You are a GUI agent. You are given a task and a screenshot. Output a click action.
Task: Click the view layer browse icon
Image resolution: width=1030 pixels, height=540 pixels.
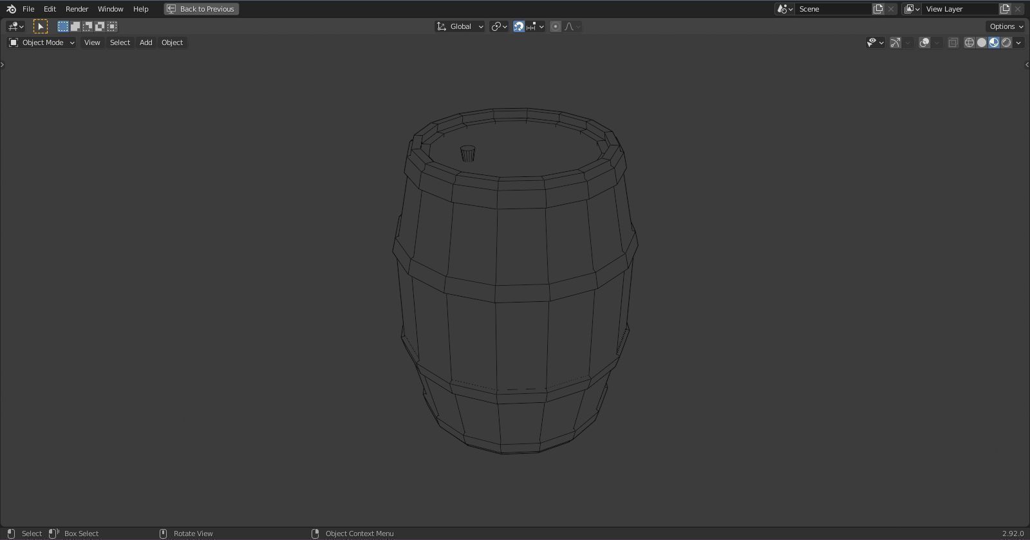point(912,9)
